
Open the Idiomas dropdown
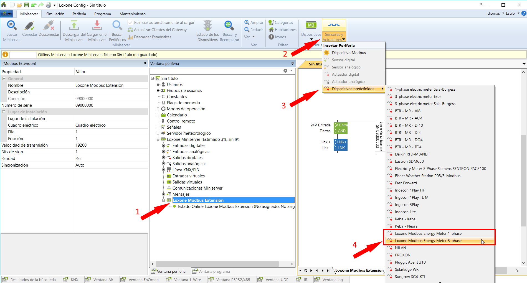pos(495,13)
